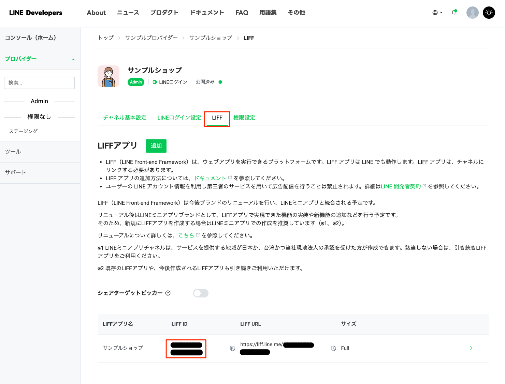Click the 権限なし label in sidebar
The image size is (505, 384).
(x=39, y=117)
